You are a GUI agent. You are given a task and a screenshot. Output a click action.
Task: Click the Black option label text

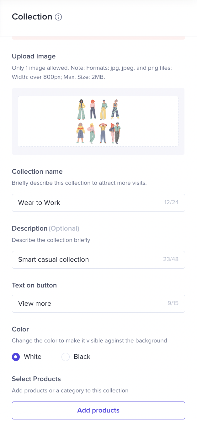[82, 357]
